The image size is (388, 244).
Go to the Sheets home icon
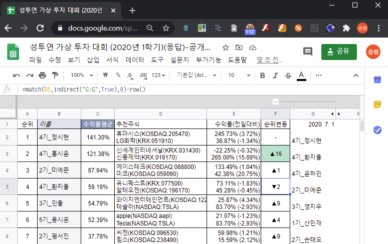(13, 52)
